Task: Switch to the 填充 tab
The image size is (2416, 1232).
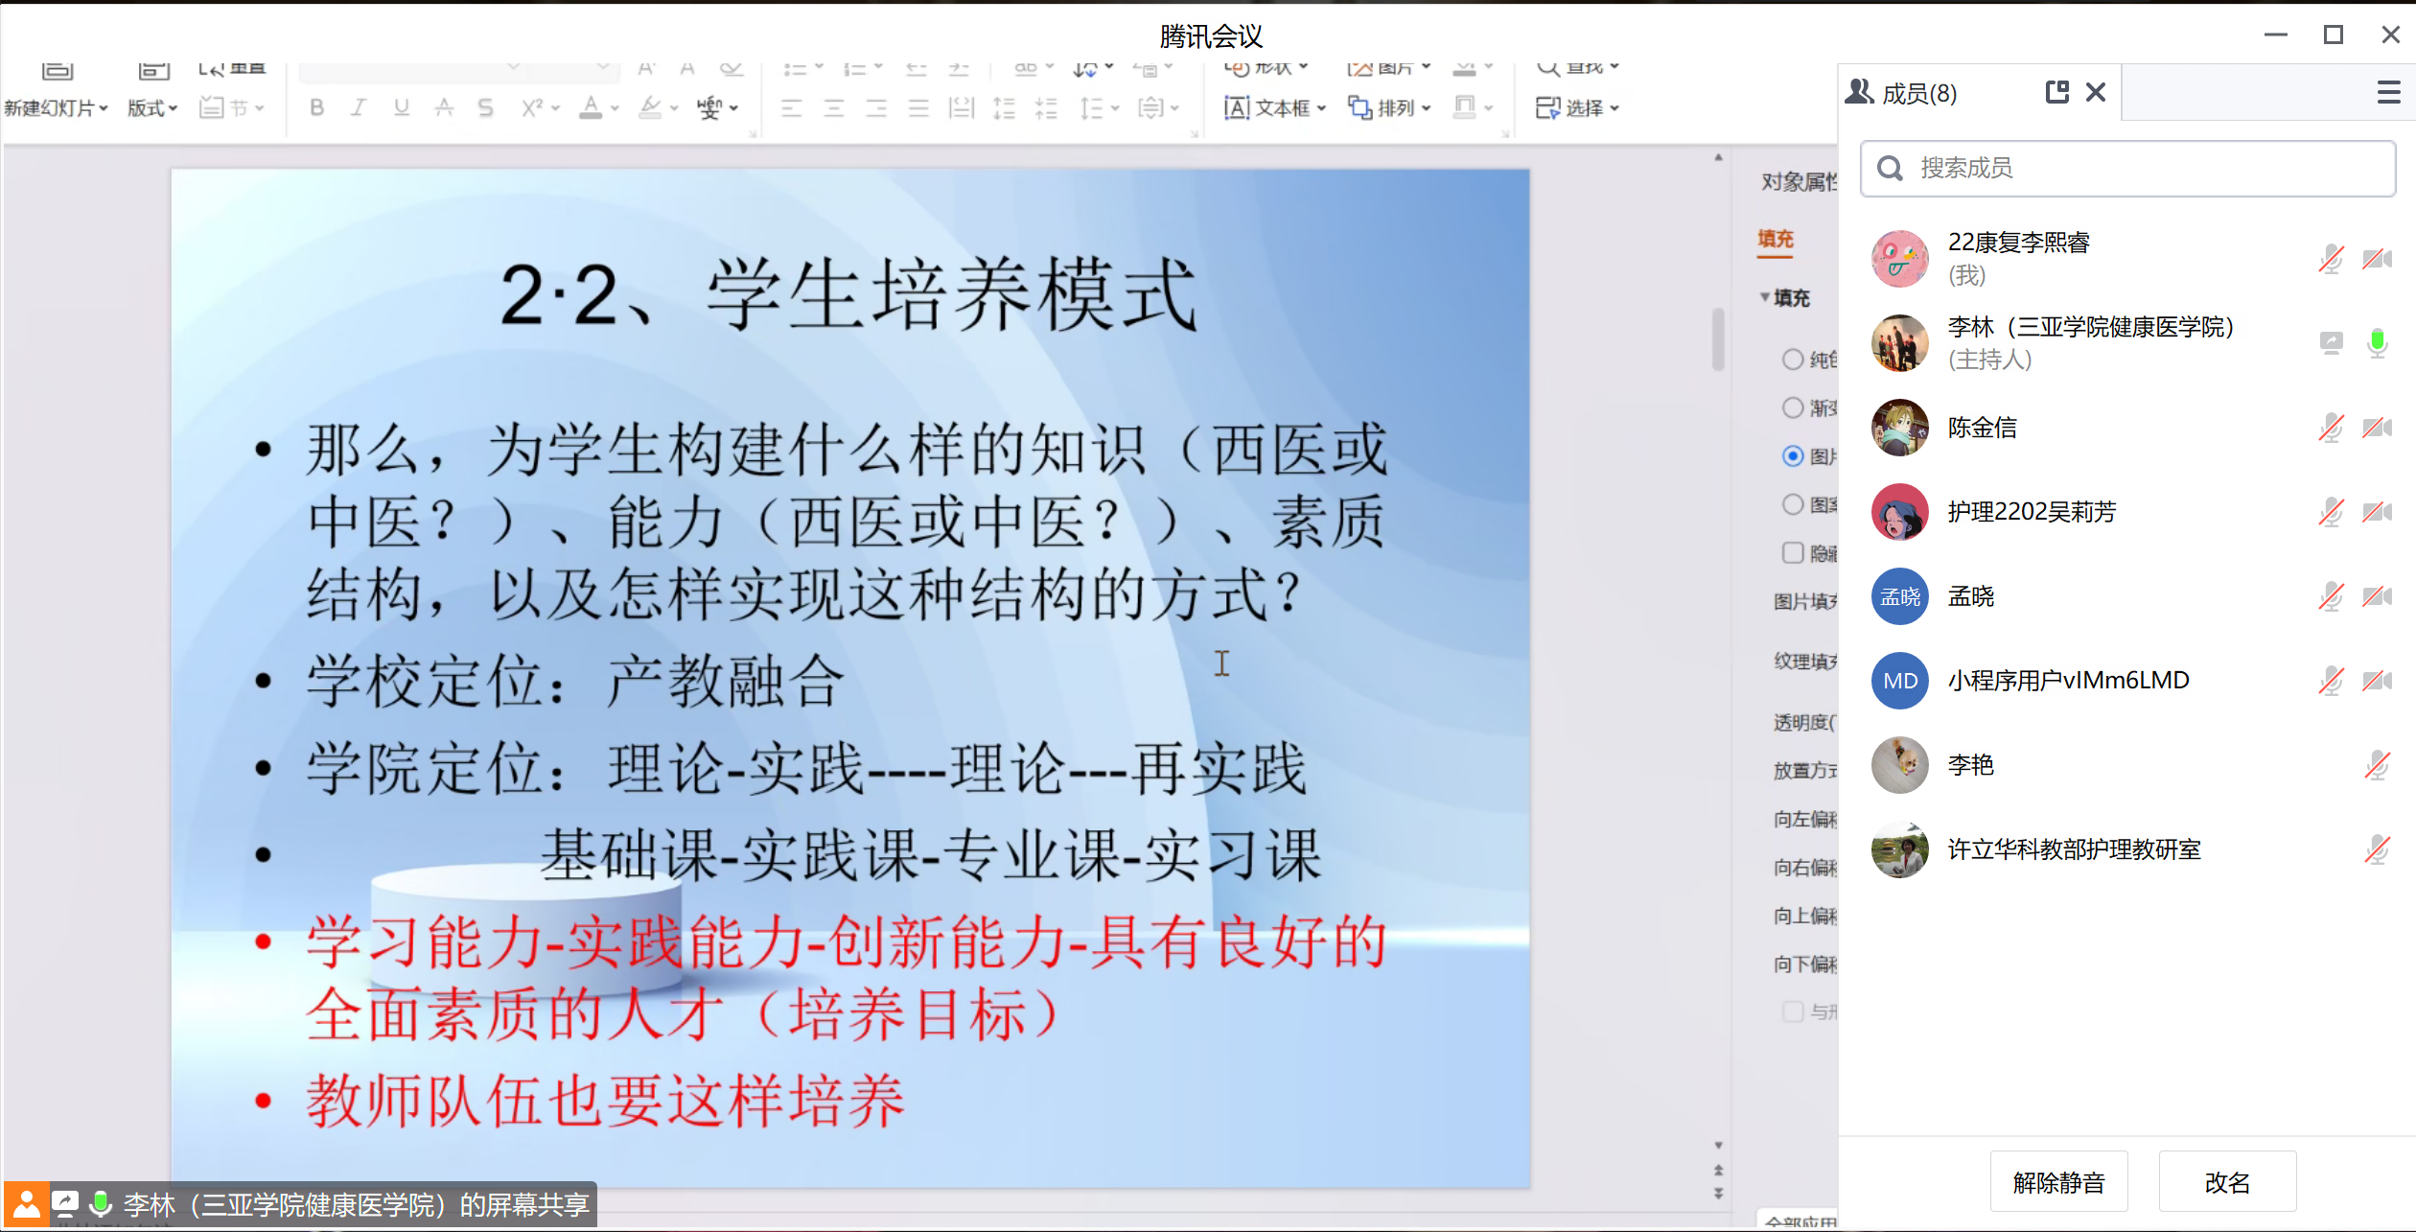Action: [x=1775, y=239]
